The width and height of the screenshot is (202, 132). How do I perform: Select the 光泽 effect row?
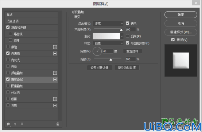pyautogui.click(x=31, y=66)
